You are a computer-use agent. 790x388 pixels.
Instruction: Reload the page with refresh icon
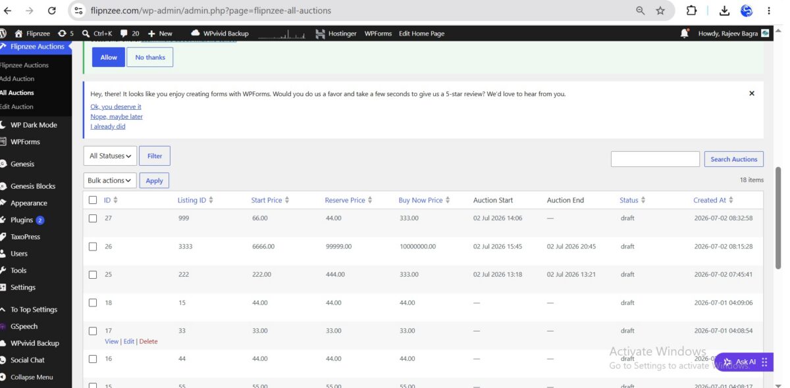coord(52,11)
